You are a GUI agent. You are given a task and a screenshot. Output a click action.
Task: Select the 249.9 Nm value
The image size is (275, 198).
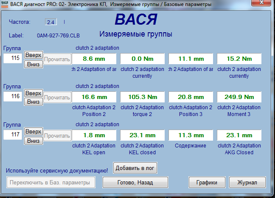[x=239, y=97]
